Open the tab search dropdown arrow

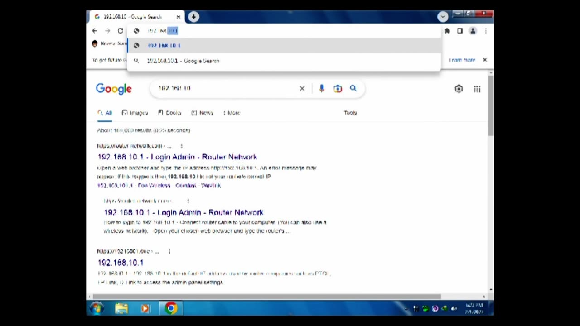(x=443, y=17)
